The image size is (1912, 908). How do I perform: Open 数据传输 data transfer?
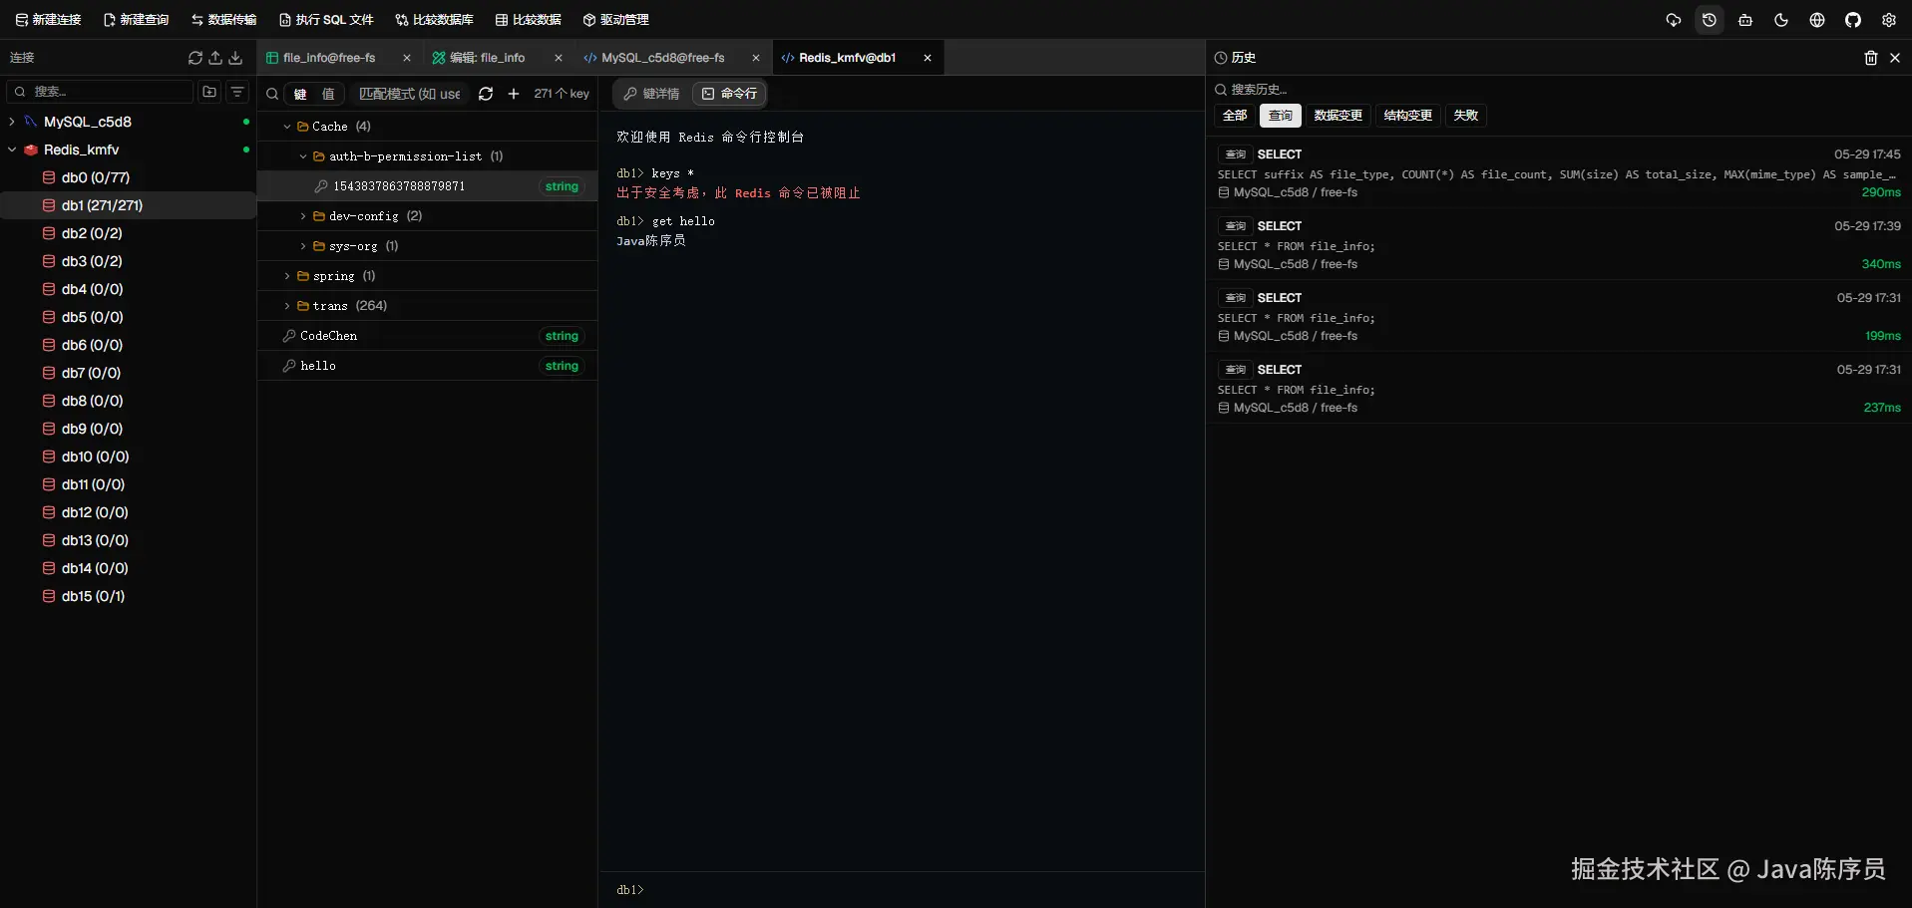[x=224, y=20]
